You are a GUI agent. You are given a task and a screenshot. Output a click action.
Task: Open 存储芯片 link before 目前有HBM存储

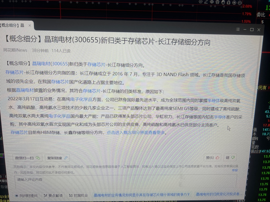[19, 132]
